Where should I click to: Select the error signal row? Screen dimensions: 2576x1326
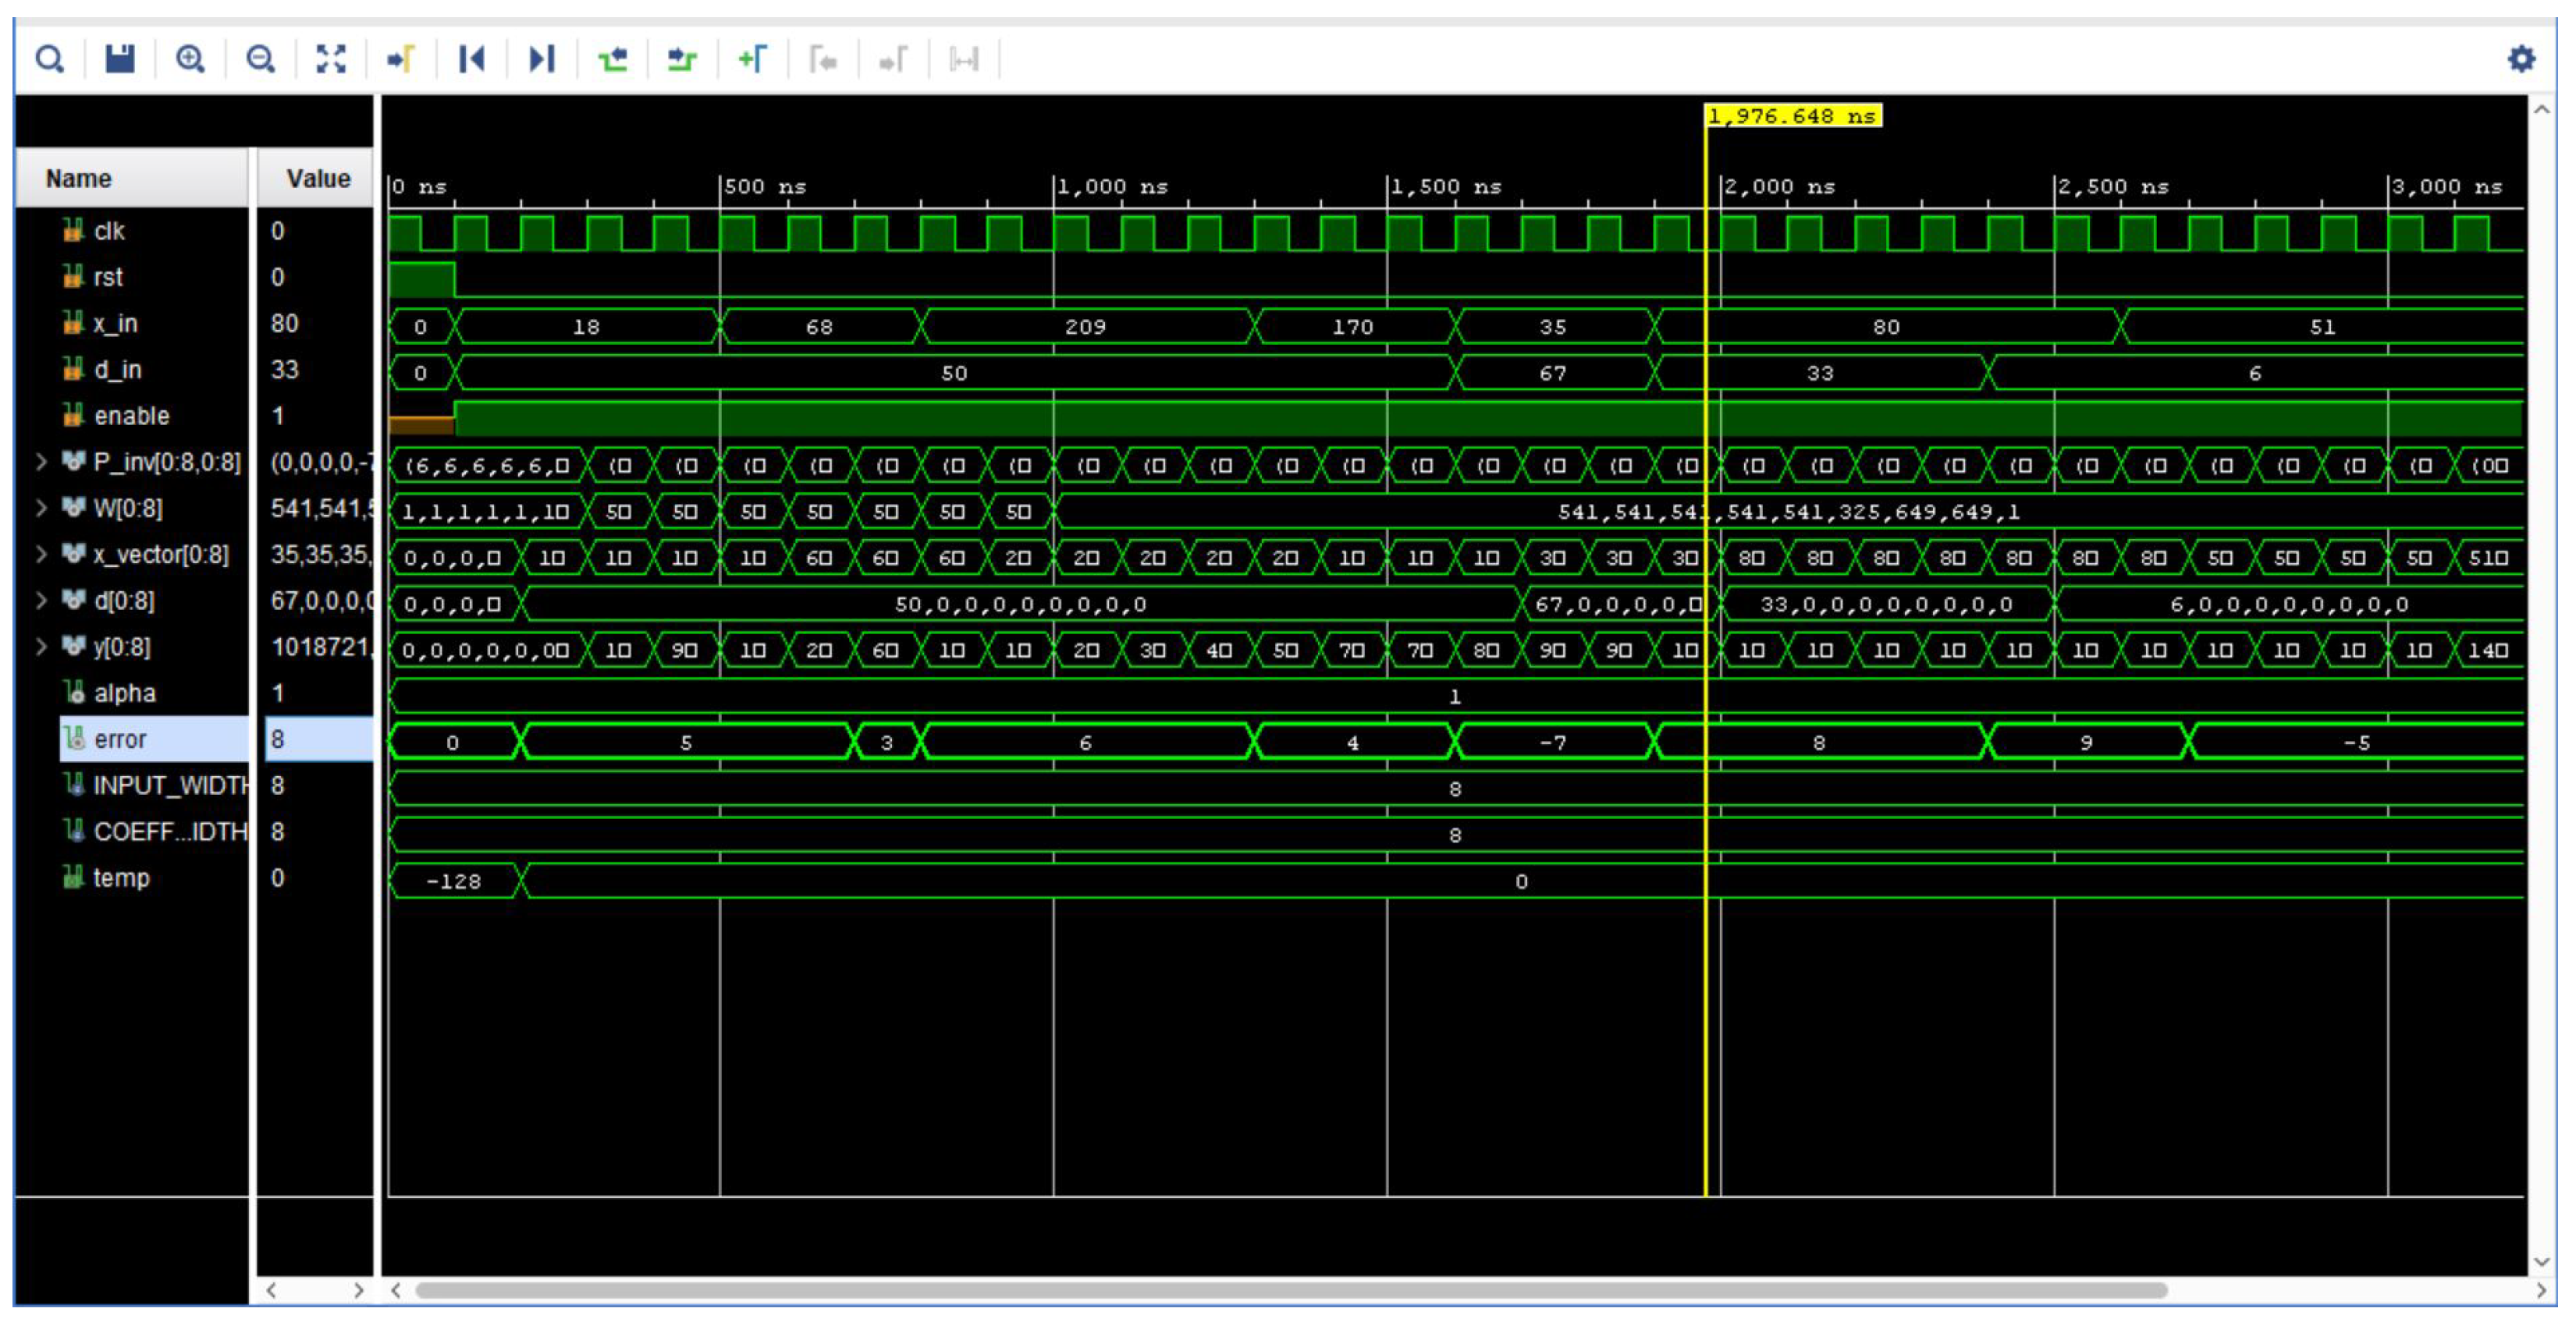[120, 739]
